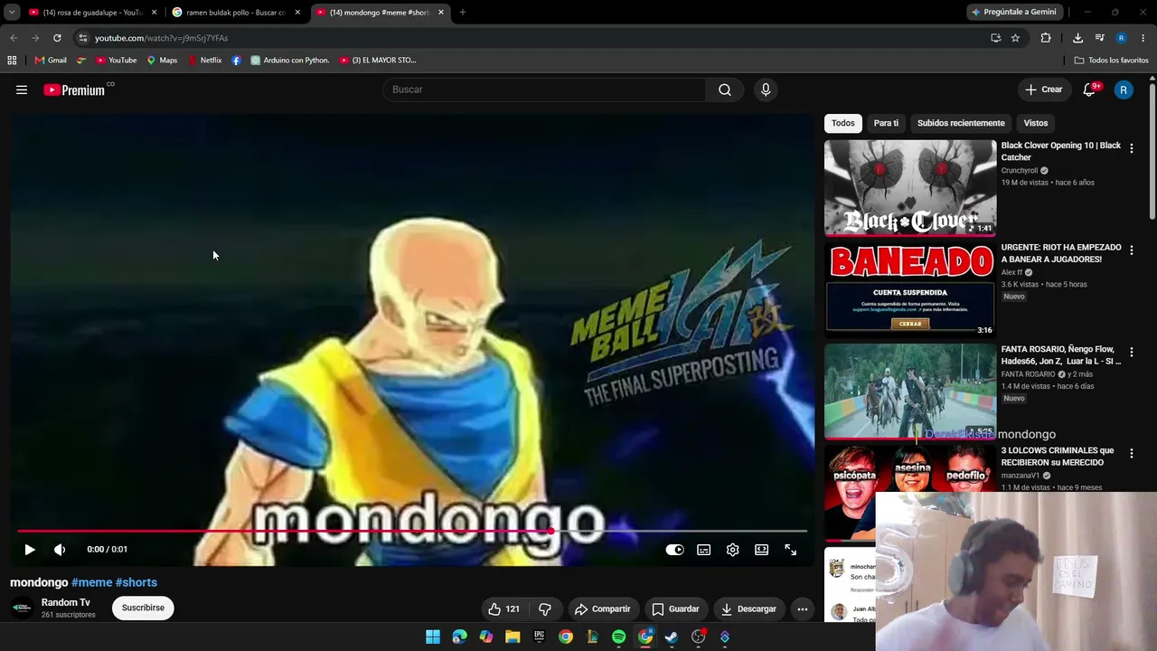Image resolution: width=1157 pixels, height=651 pixels.
Task: Open Chrome downloads
Action: pos(1077,38)
